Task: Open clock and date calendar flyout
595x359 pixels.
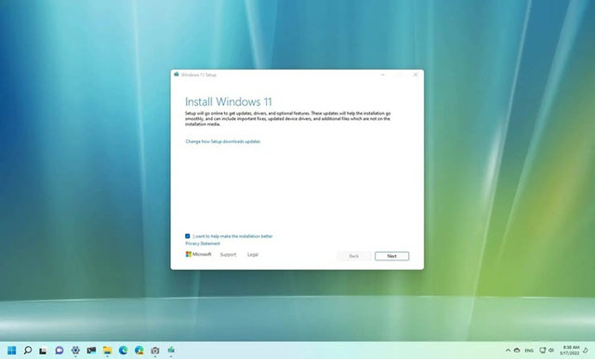Action: click(570, 350)
